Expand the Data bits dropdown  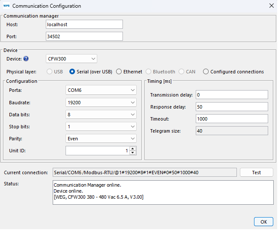click(x=101, y=115)
